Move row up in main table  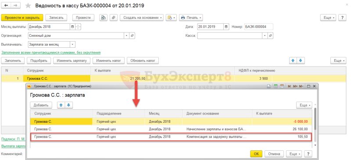pyautogui.click(x=293, y=60)
